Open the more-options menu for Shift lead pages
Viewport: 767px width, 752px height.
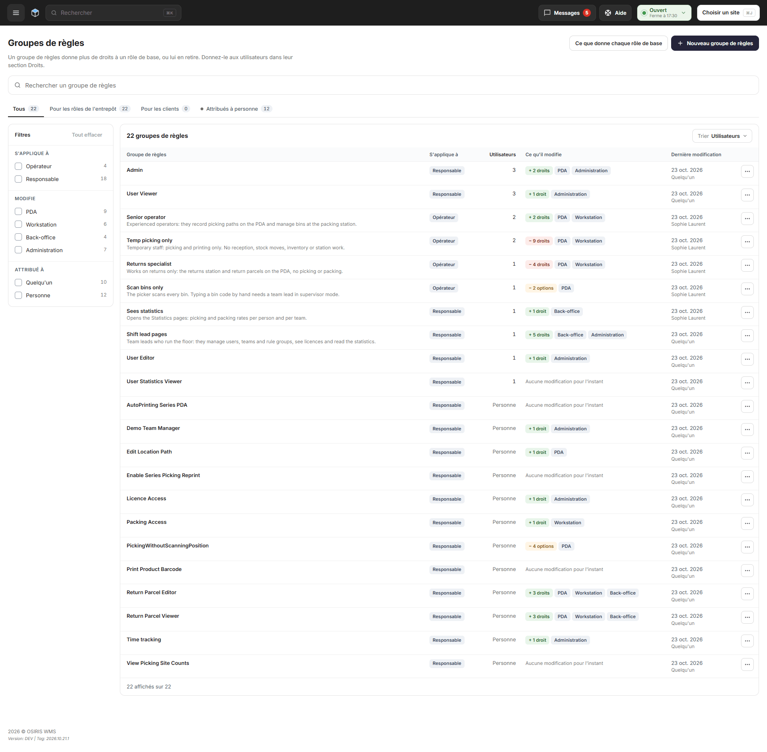point(747,336)
